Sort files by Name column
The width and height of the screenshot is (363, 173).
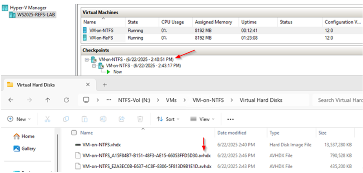point(86,133)
